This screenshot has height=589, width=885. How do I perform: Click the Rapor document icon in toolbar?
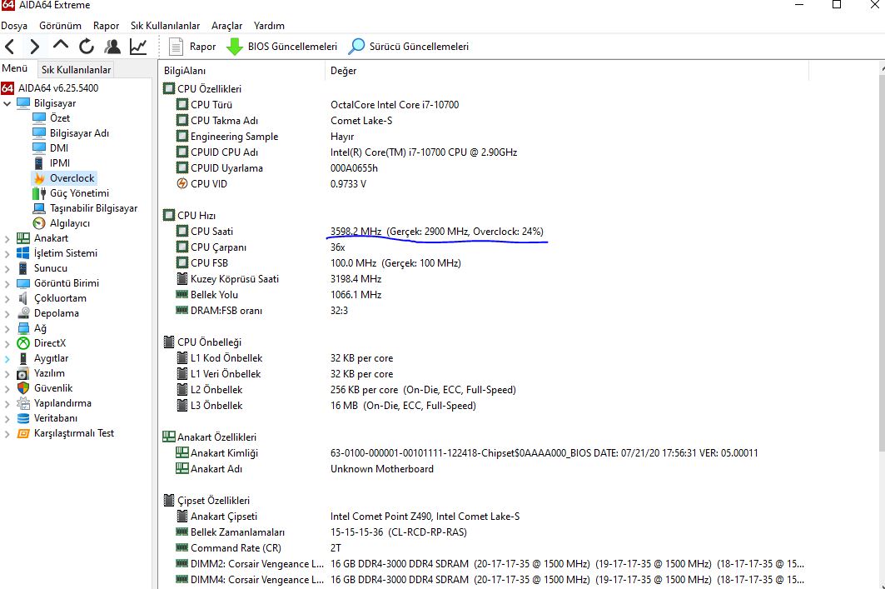[176, 47]
